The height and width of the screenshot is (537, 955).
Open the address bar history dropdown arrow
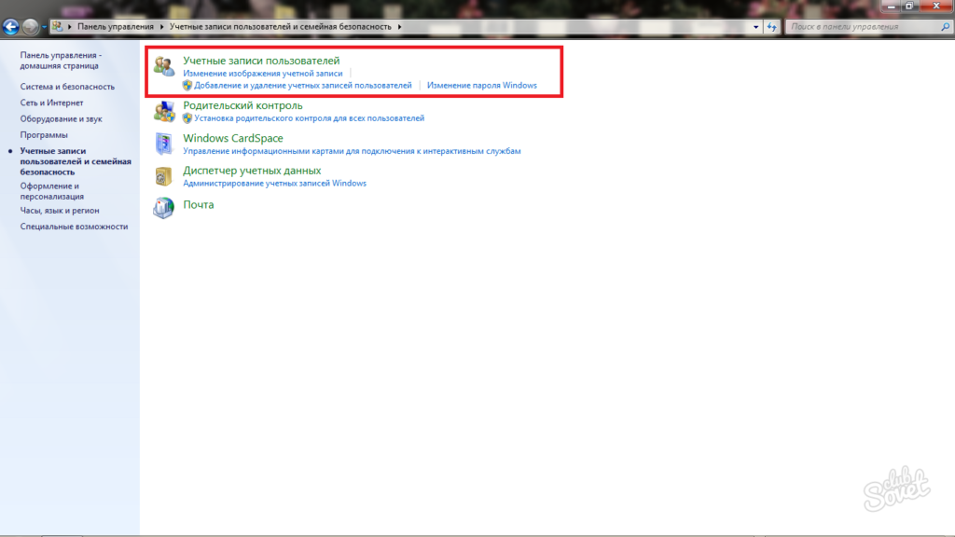(755, 27)
